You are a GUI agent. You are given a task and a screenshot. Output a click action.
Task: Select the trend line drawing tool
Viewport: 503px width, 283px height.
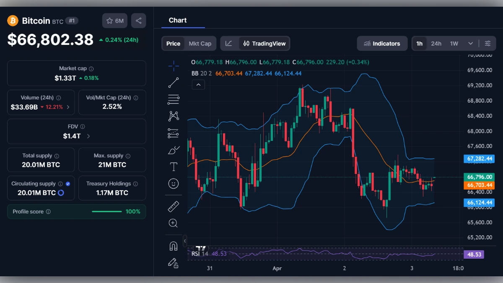pos(174,83)
